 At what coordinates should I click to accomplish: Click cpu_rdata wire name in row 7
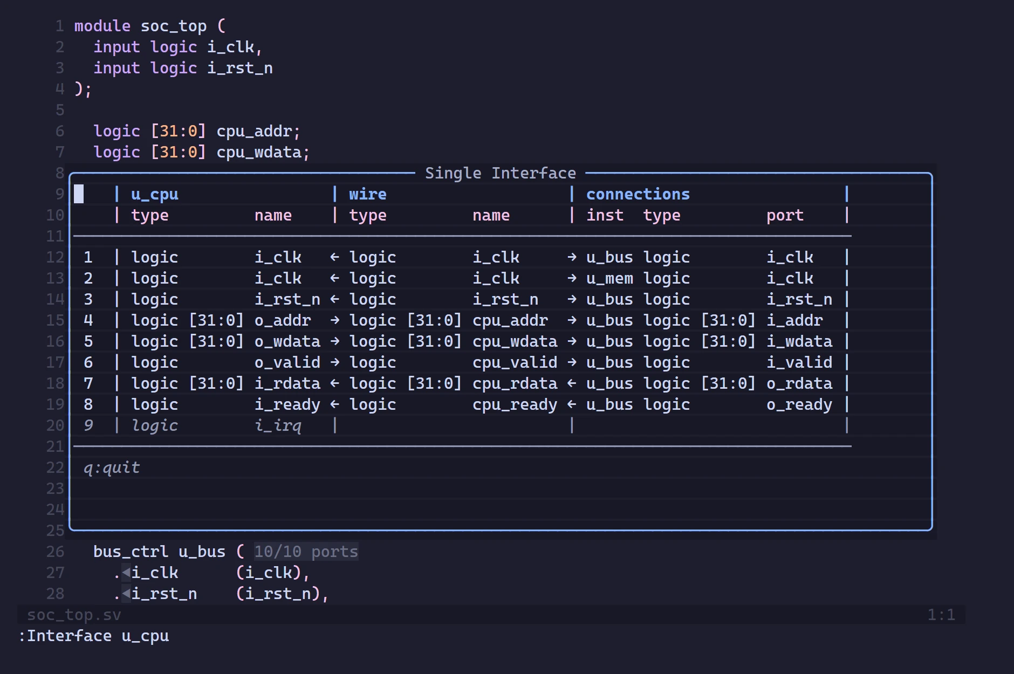515,383
